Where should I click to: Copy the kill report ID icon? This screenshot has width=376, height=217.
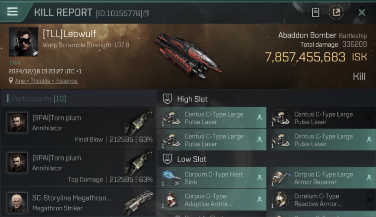(x=146, y=13)
